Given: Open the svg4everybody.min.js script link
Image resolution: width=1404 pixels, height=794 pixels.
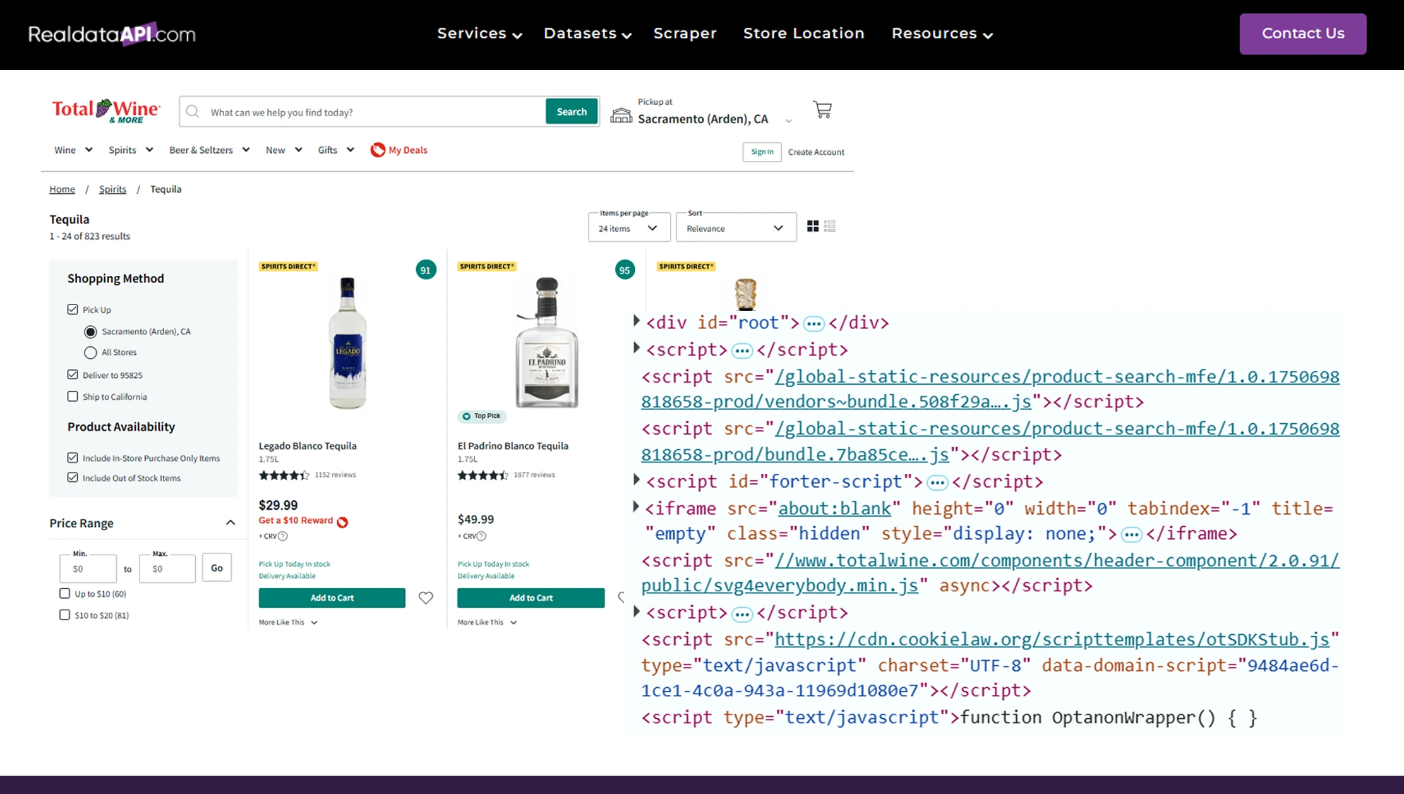Looking at the screenshot, I should (x=990, y=573).
